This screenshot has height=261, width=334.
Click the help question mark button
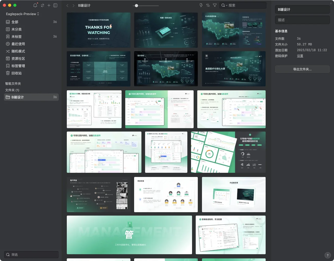(x=327, y=255)
